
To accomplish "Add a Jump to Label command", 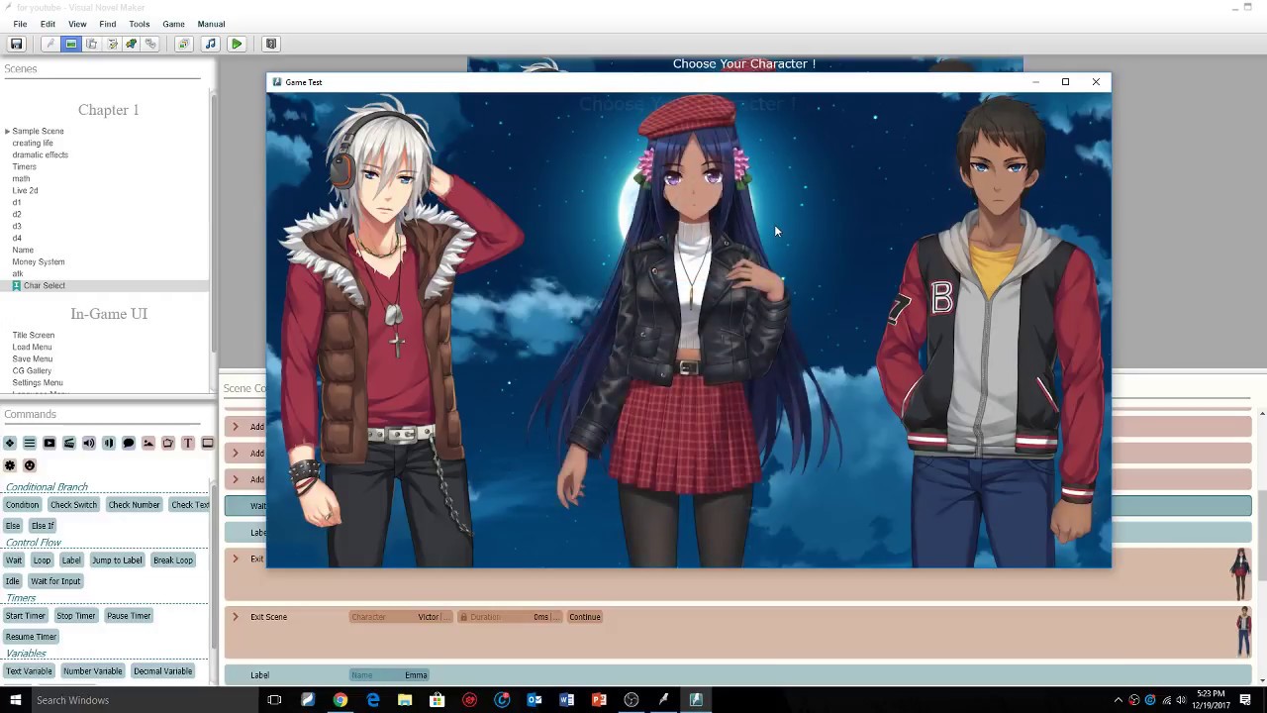I will 118,560.
